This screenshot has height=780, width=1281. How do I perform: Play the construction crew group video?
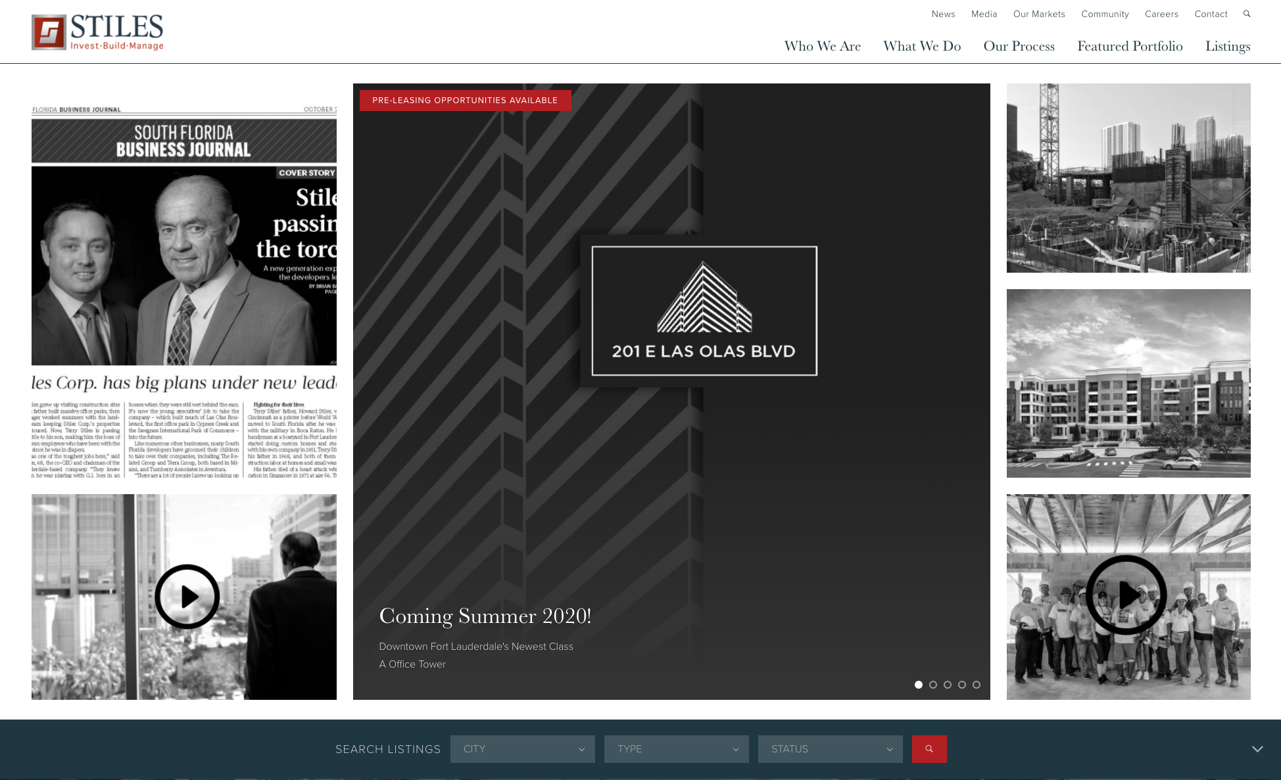[1126, 595]
